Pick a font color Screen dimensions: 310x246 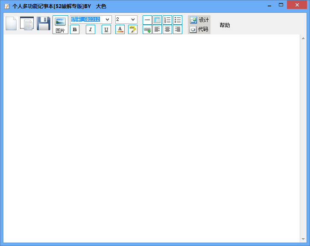click(x=120, y=29)
